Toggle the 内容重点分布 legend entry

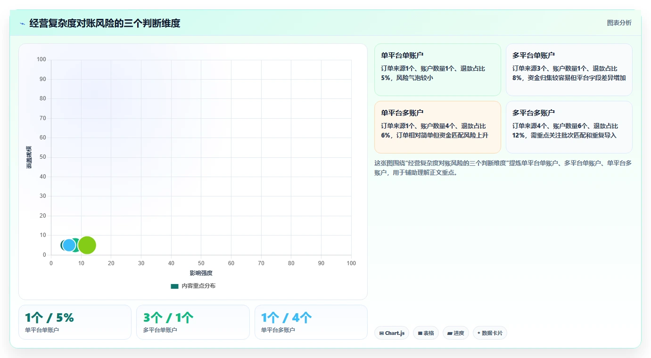(193, 286)
